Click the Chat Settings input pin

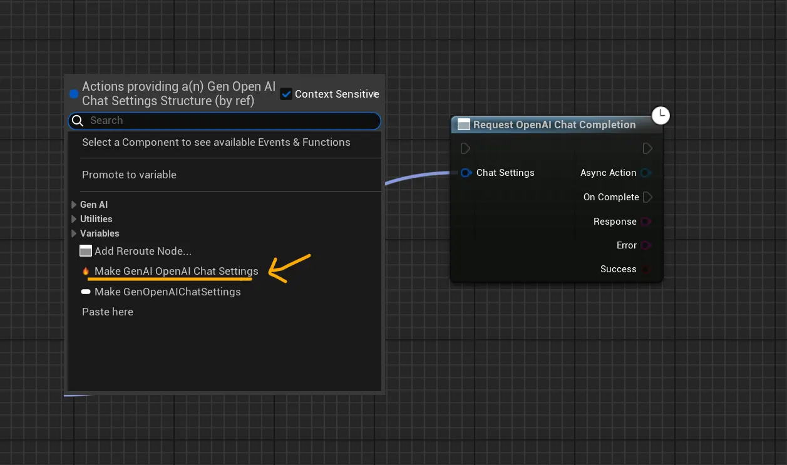(x=466, y=173)
